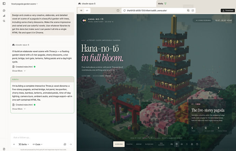Click the 5 Tiers stat in pagoda card
Screen dimensions: 236x151
[x=193, y=129]
